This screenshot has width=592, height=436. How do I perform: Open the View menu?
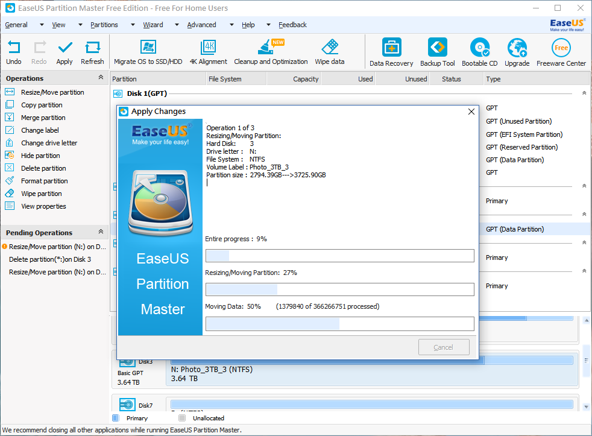pyautogui.click(x=58, y=25)
